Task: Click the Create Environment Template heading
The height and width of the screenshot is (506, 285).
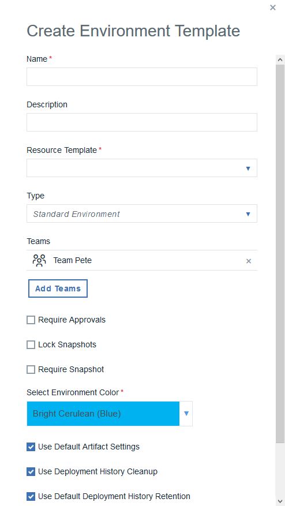Action: (133, 31)
